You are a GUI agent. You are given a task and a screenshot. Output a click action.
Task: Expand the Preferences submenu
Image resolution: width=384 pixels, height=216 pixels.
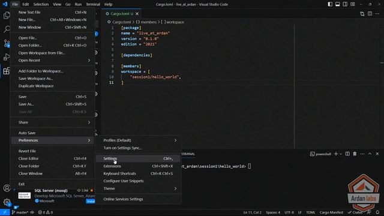click(x=52, y=140)
